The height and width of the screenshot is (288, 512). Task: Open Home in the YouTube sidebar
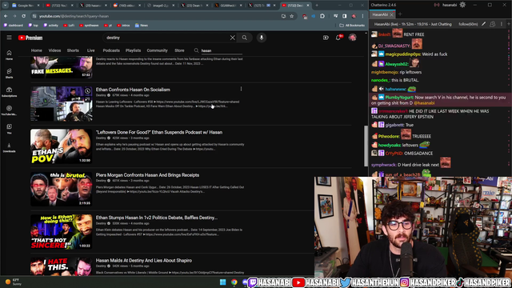click(9, 55)
